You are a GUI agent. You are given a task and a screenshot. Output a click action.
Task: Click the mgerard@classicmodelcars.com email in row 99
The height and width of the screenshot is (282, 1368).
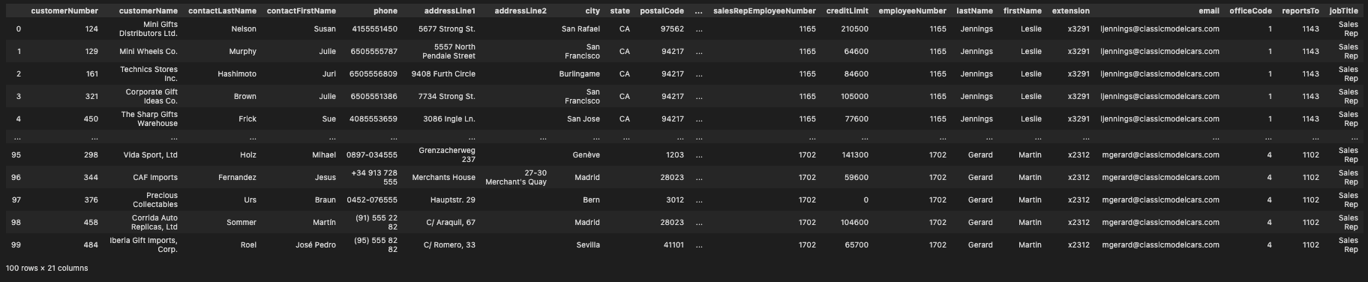click(1160, 245)
